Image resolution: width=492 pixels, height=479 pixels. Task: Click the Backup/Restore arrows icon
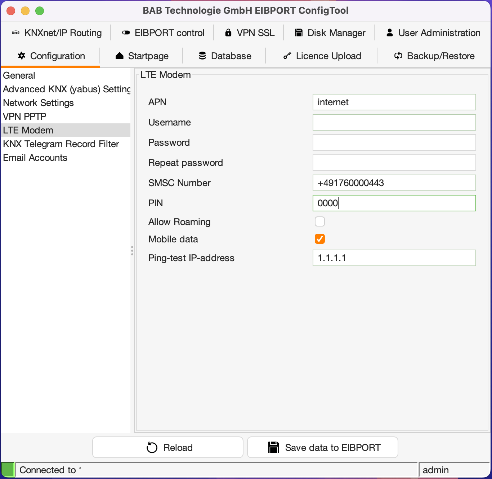point(398,56)
